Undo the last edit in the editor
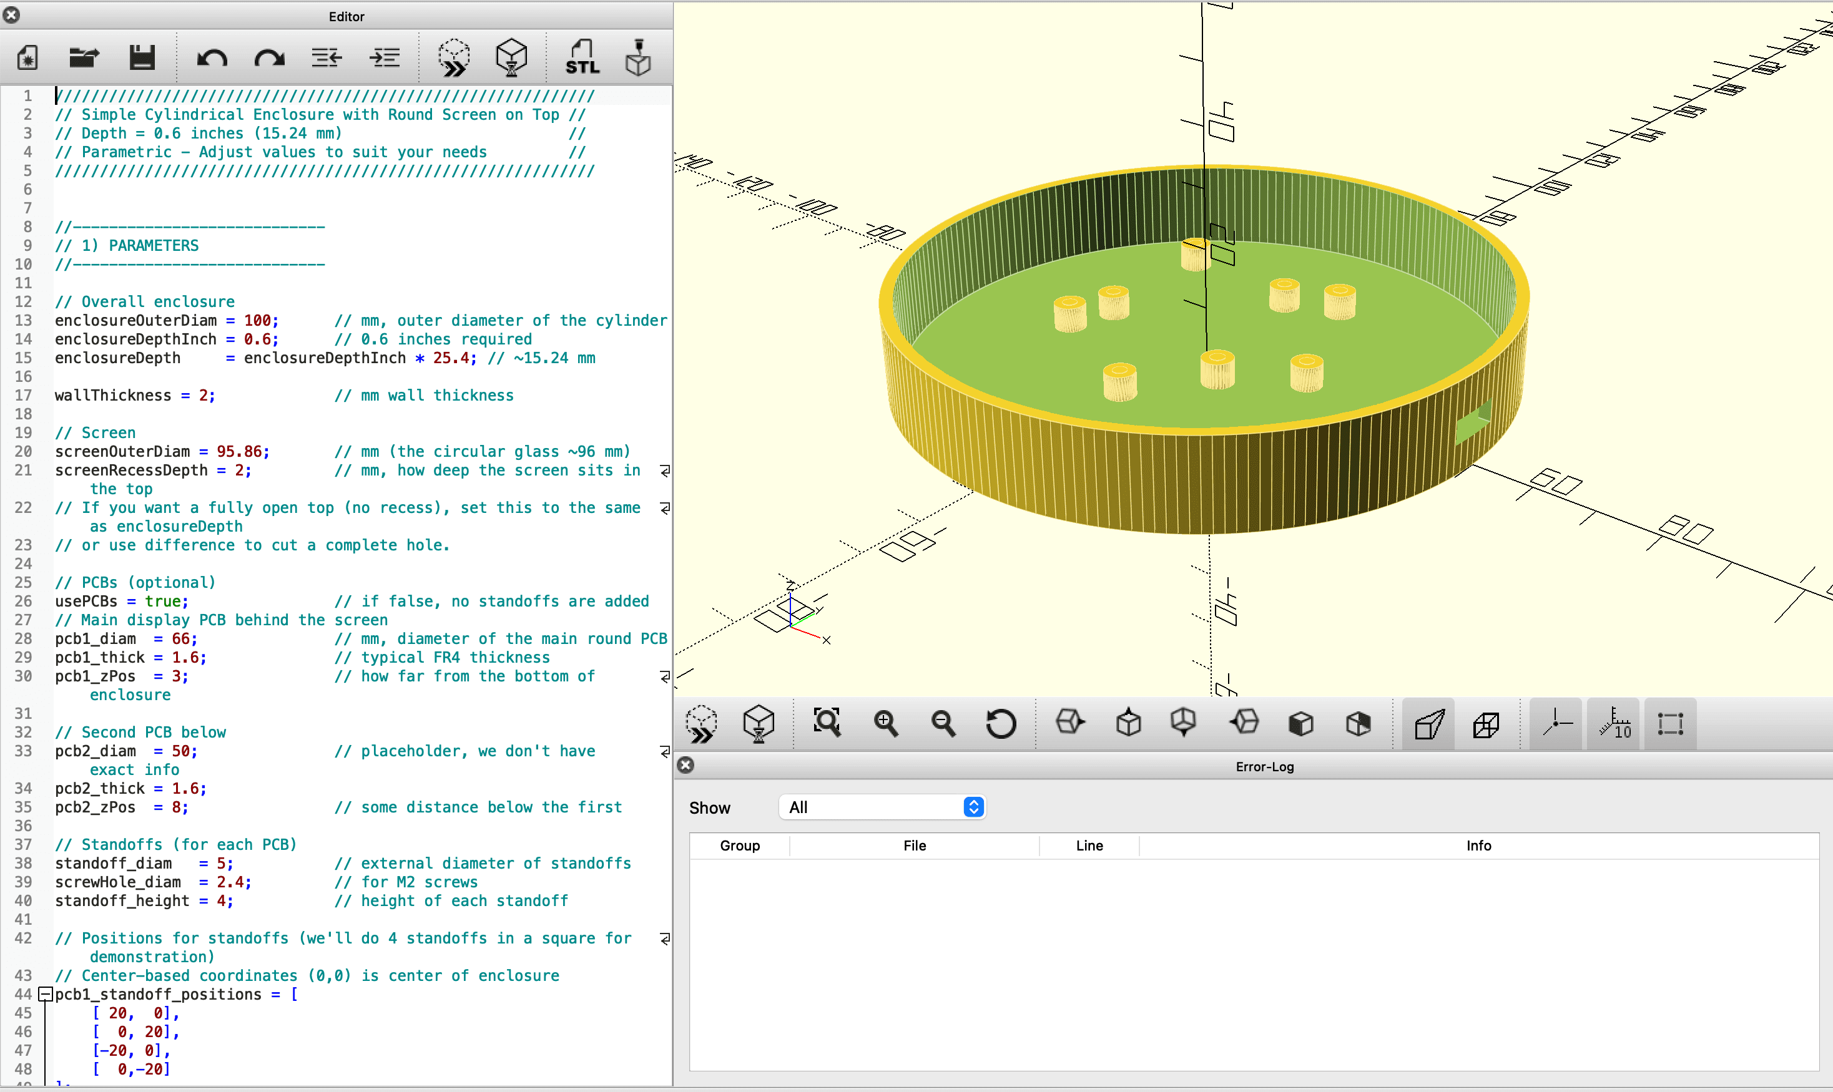 212,57
